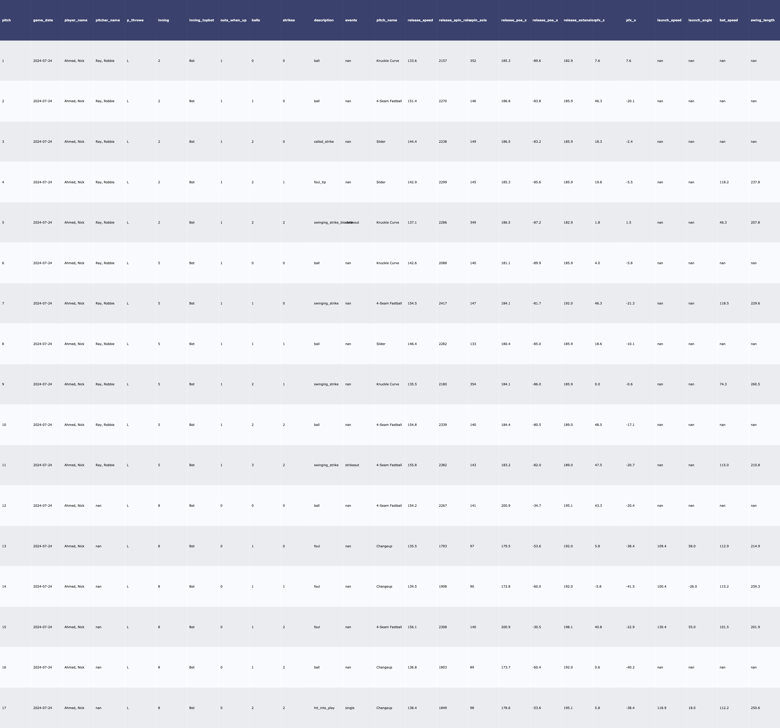This screenshot has width=780, height=728.
Task: Click the game_date column header
Action: coord(43,20)
